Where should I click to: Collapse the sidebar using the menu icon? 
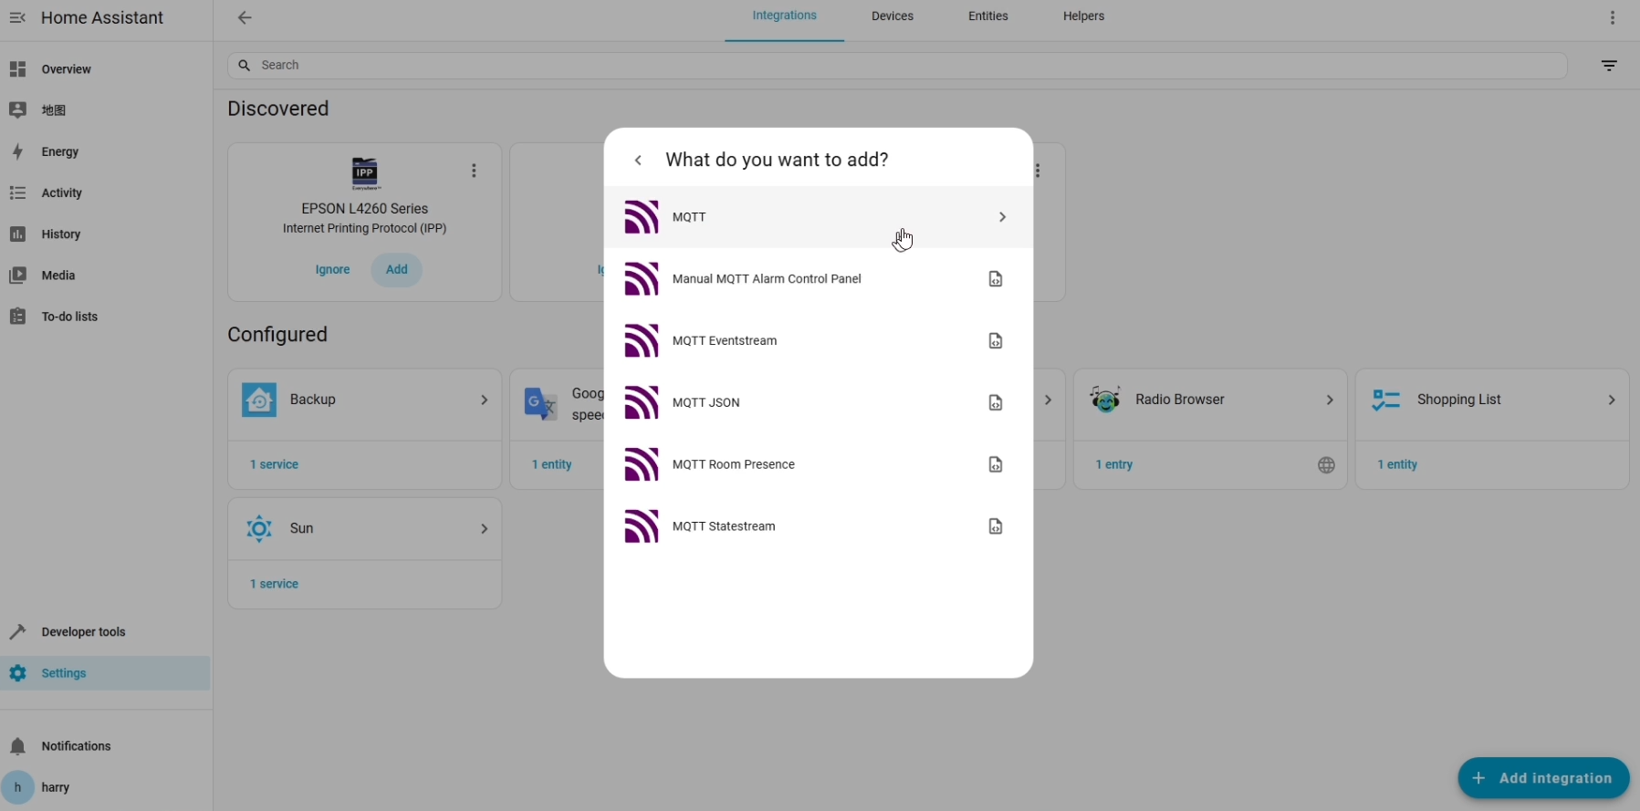17,18
